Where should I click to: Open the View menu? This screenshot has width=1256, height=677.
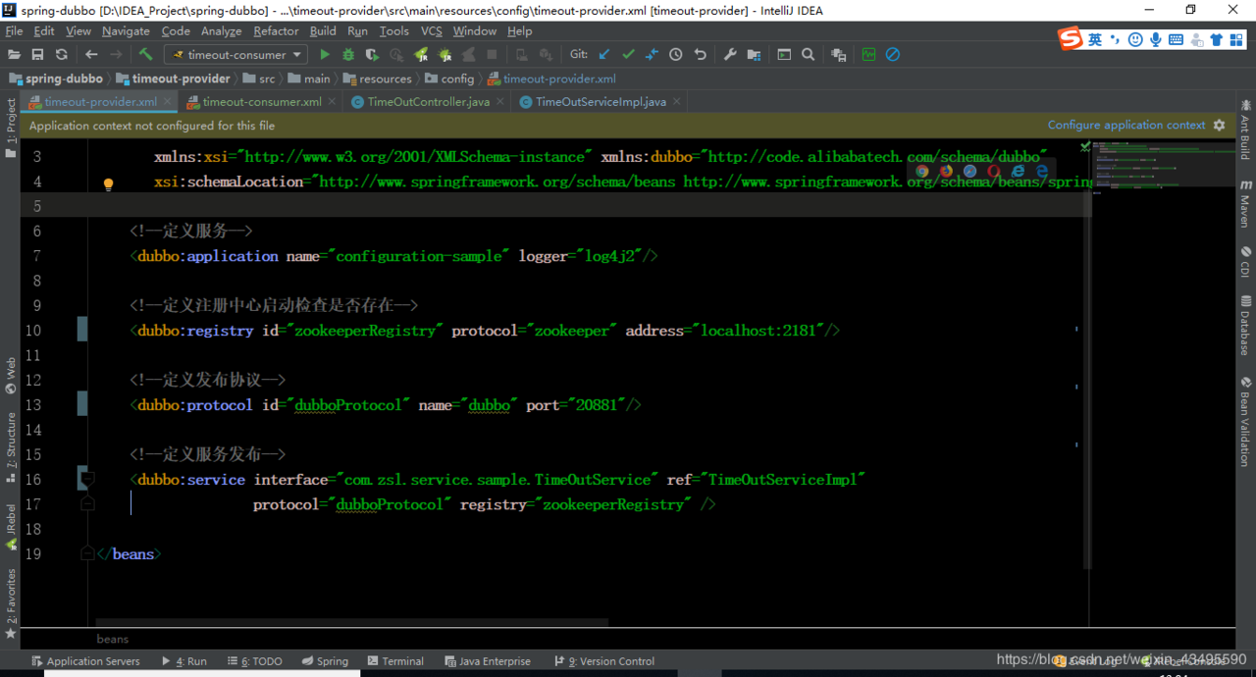(x=78, y=31)
